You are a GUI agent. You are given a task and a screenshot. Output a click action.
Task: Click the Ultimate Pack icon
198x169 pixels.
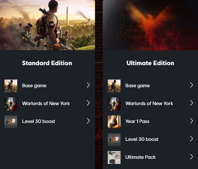[114, 157]
